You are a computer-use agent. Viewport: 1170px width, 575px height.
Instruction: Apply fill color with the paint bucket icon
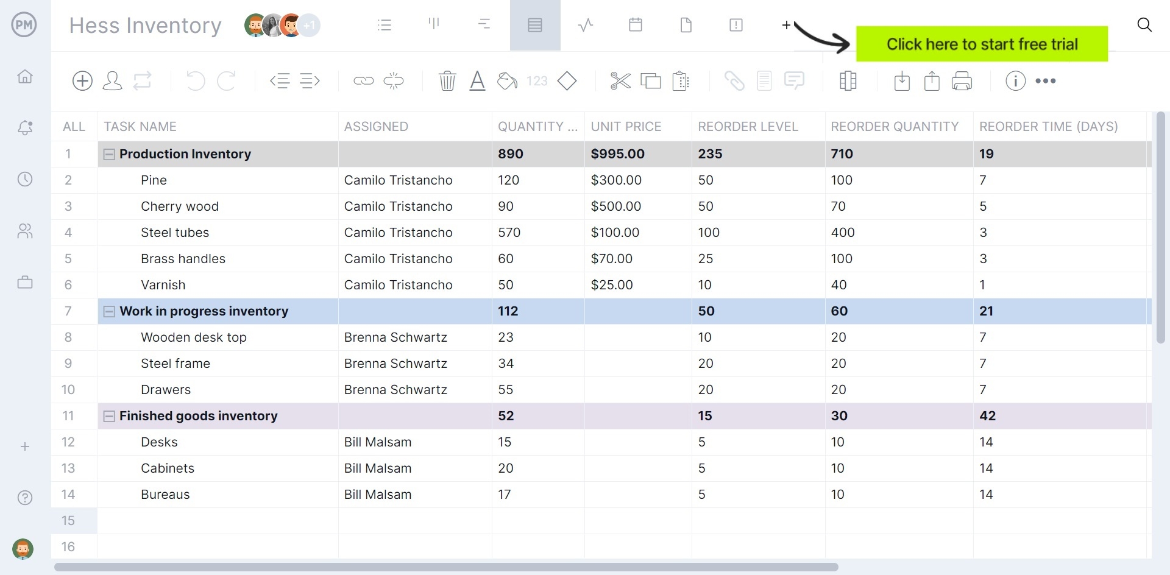click(506, 80)
